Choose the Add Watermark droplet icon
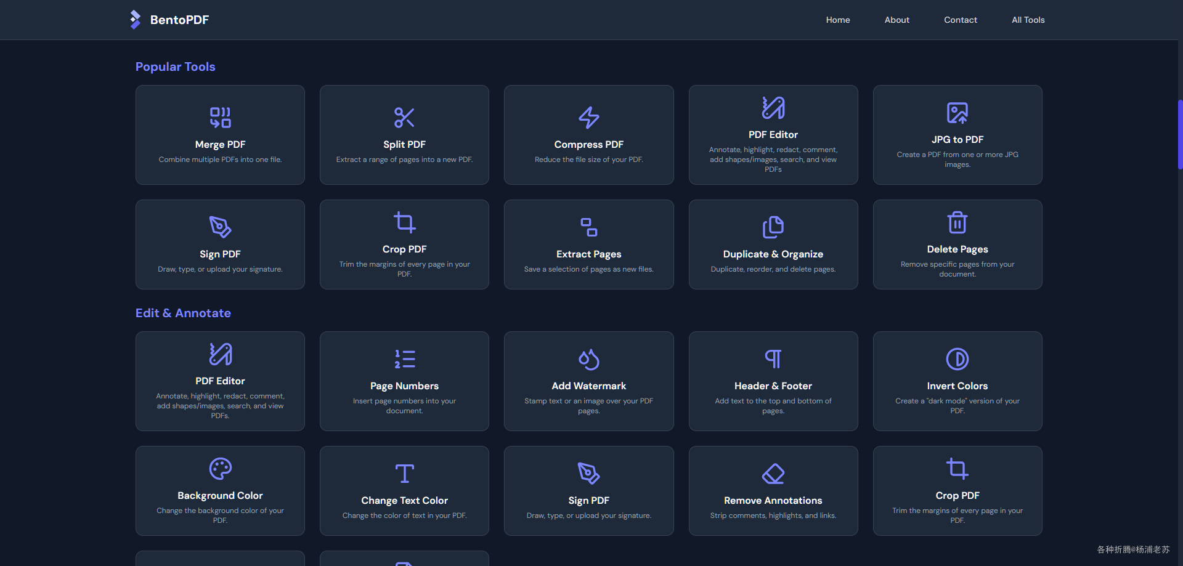This screenshot has height=566, width=1183. 588,359
